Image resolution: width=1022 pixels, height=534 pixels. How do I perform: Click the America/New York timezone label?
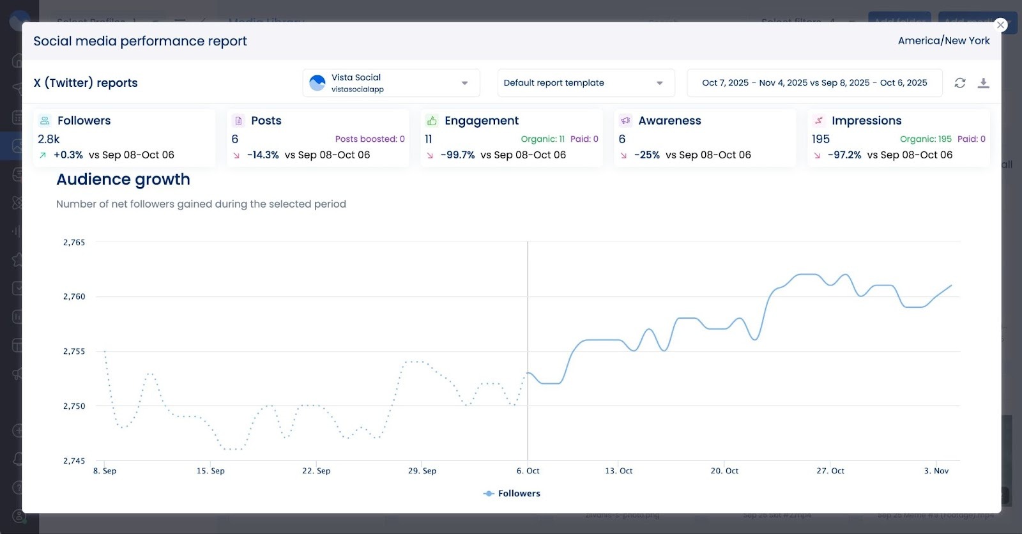(x=943, y=41)
